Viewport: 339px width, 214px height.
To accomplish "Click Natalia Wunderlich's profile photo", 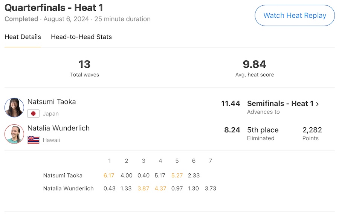I will (x=14, y=134).
